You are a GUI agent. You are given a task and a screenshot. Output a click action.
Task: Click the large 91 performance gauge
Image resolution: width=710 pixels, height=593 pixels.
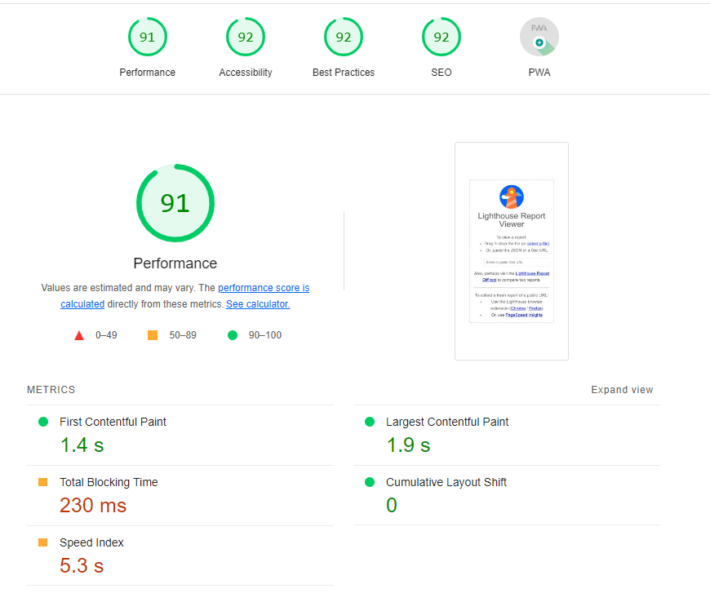[x=175, y=203]
